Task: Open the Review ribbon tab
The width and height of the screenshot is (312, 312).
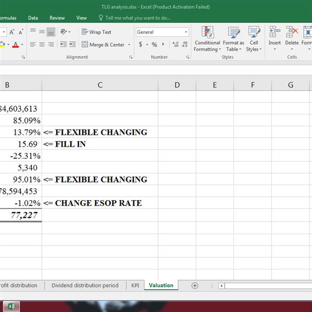Action: (57, 18)
